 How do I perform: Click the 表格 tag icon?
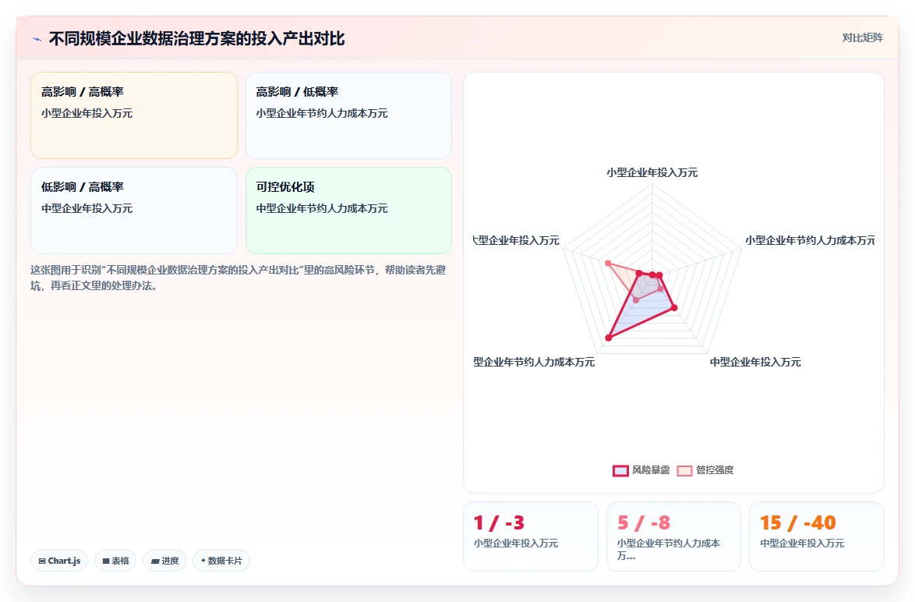click(106, 561)
